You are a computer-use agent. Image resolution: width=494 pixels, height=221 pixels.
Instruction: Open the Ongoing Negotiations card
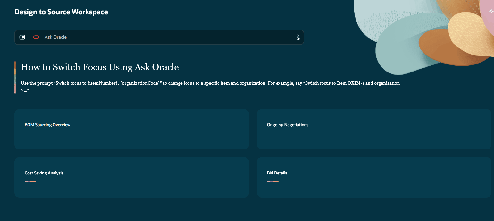(374, 129)
